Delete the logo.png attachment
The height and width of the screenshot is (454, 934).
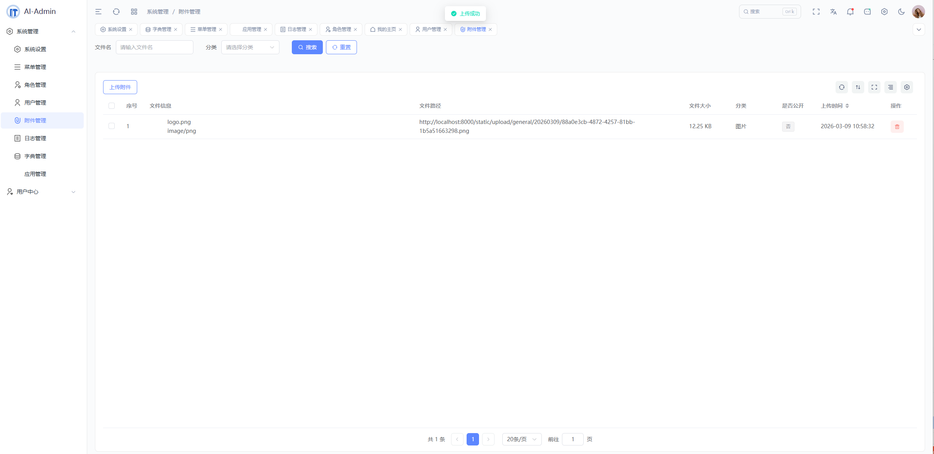(897, 127)
